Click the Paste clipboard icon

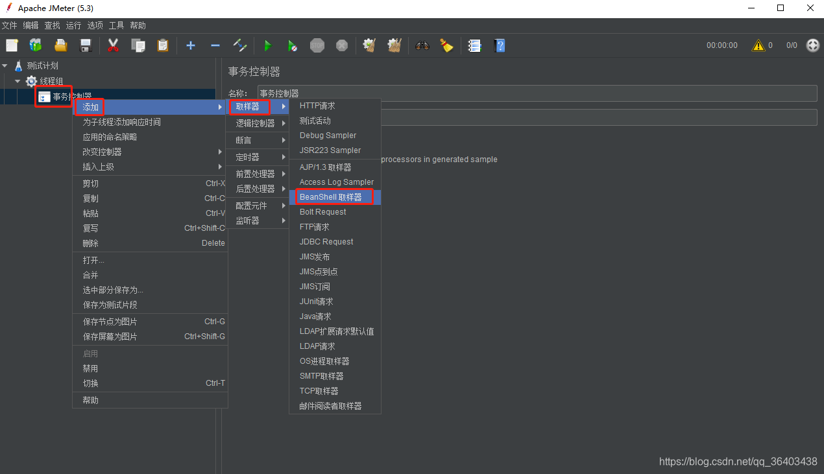coord(163,45)
